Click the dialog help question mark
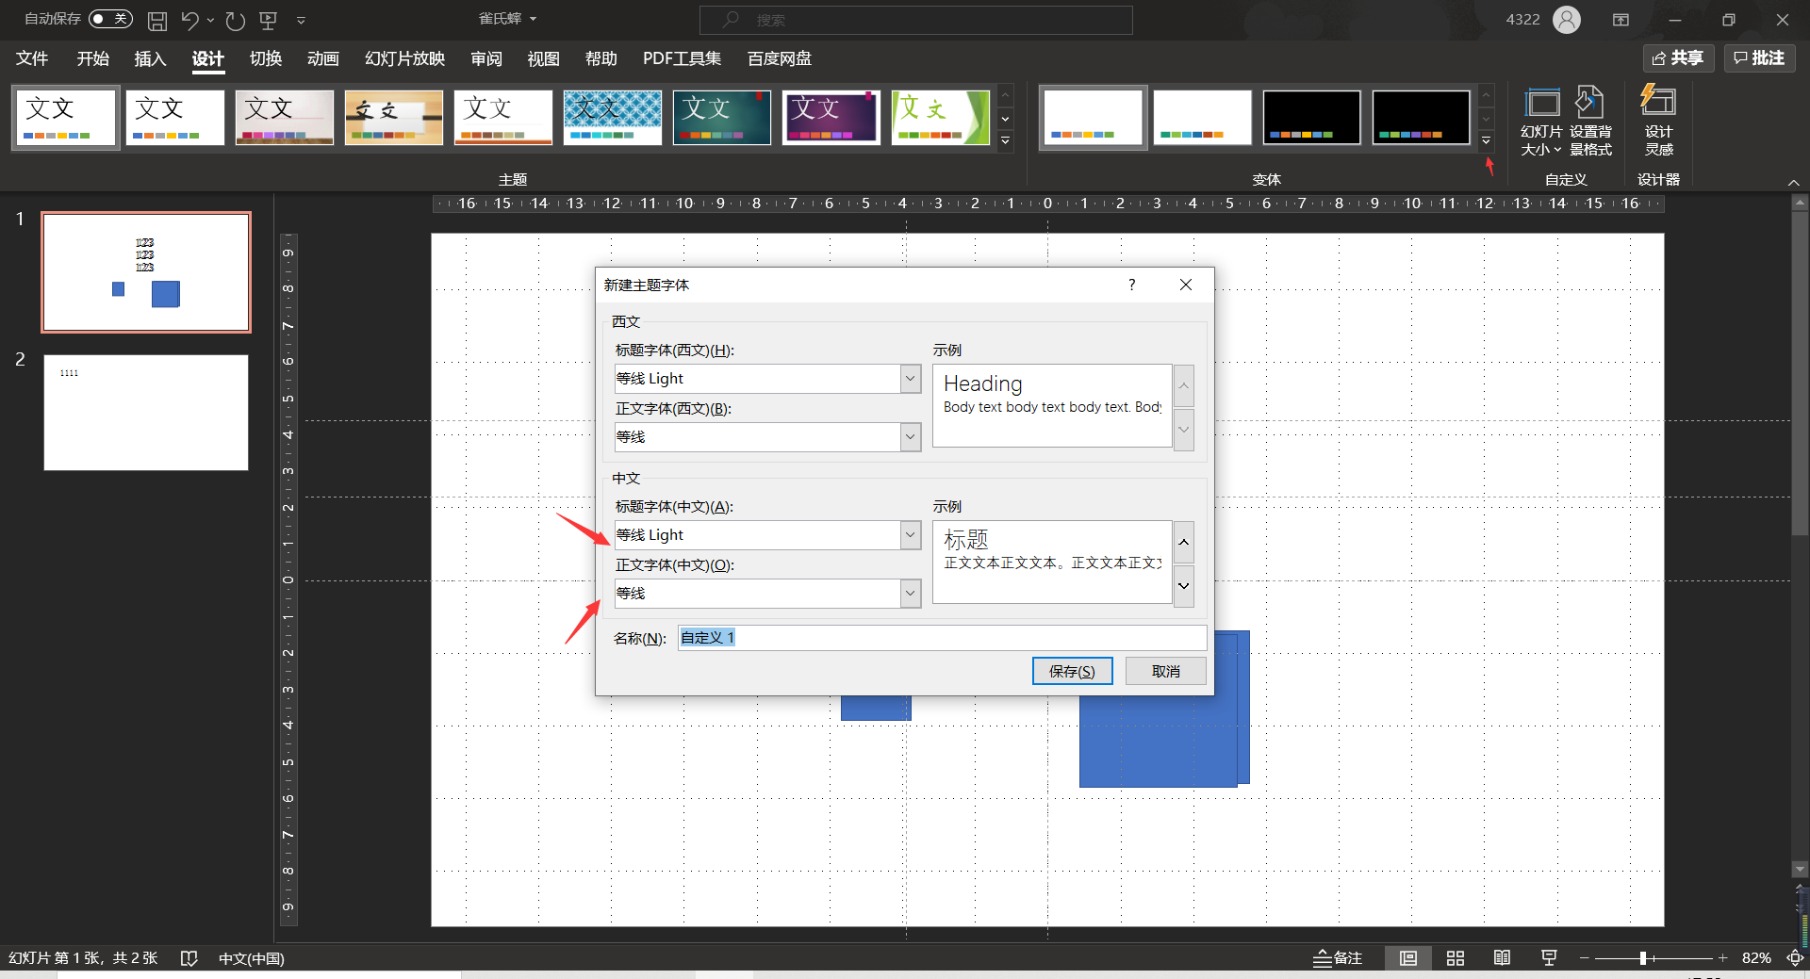1810x979 pixels. click(1131, 285)
